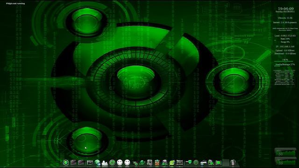The height and width of the screenshot is (168, 299).
Task: Open the white people contacts icon in dock
Action: (x=105, y=163)
